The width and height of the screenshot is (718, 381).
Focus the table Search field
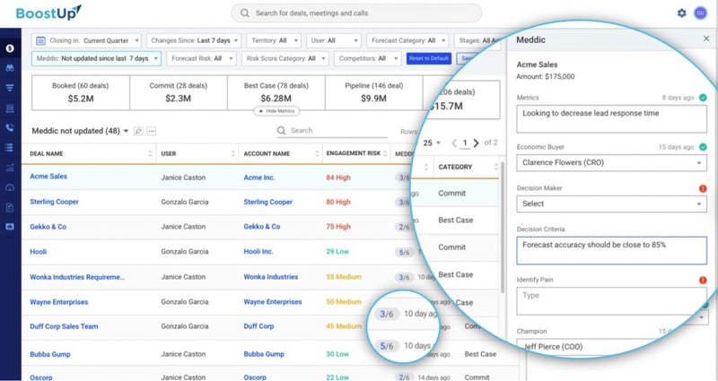tap(332, 131)
